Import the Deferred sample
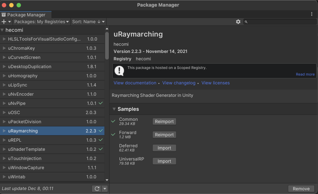 pos(164,148)
